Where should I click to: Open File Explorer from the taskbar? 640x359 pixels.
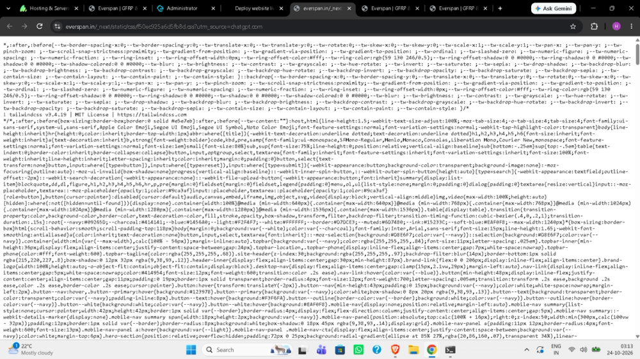pyautogui.click(x=413, y=349)
